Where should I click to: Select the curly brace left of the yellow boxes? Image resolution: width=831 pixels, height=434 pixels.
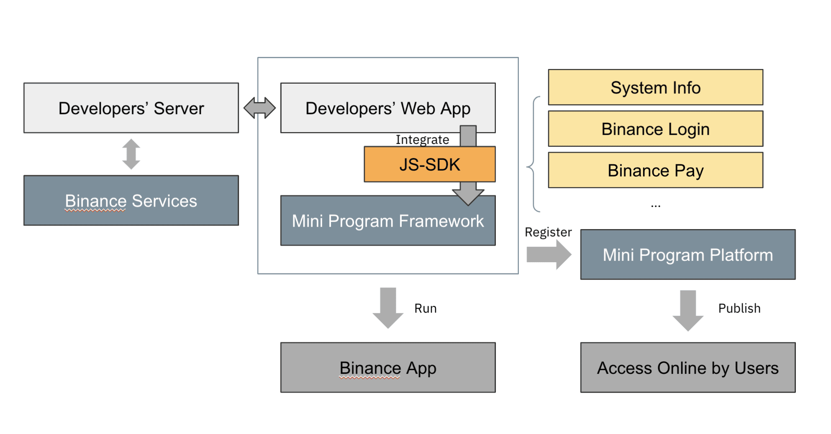click(533, 154)
